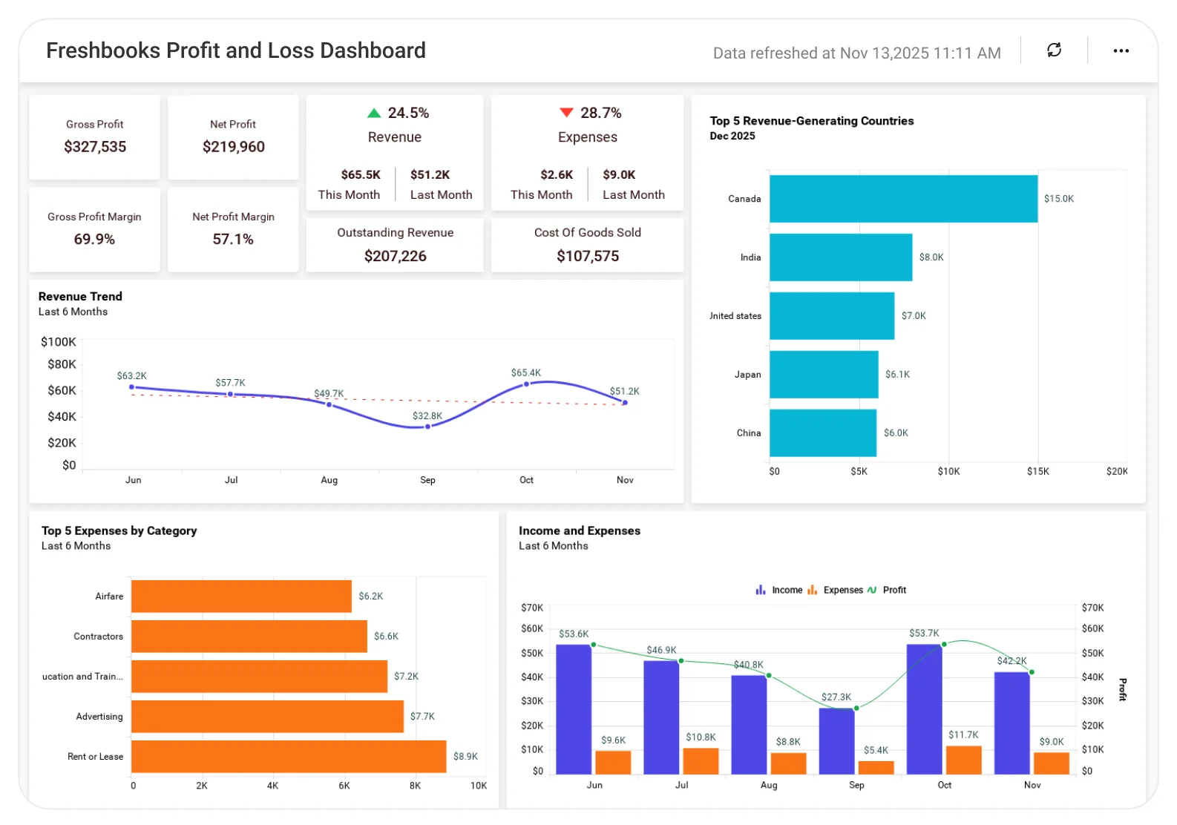Viewport: 1177px width, 825px height.
Task: Select the India revenue bar
Action: pos(841,257)
